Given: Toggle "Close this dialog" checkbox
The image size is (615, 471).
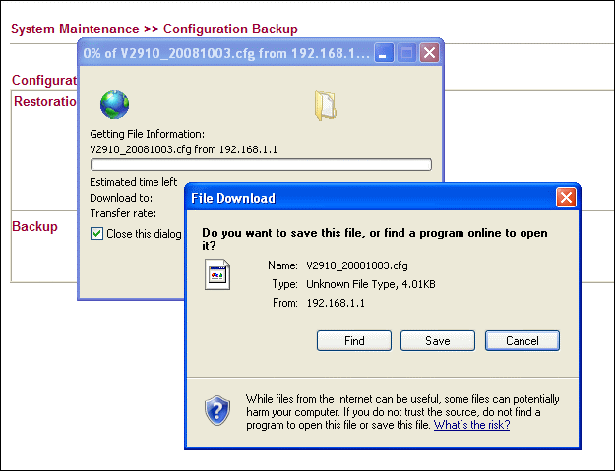Looking at the screenshot, I should [x=96, y=234].
